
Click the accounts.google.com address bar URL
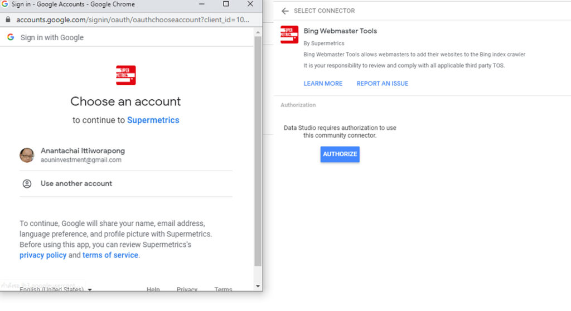coord(133,20)
